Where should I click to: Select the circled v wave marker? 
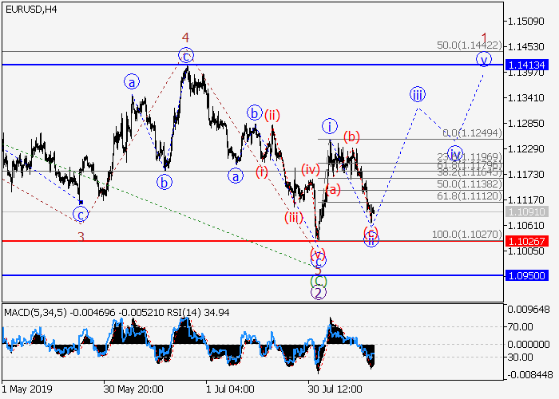pos(483,59)
